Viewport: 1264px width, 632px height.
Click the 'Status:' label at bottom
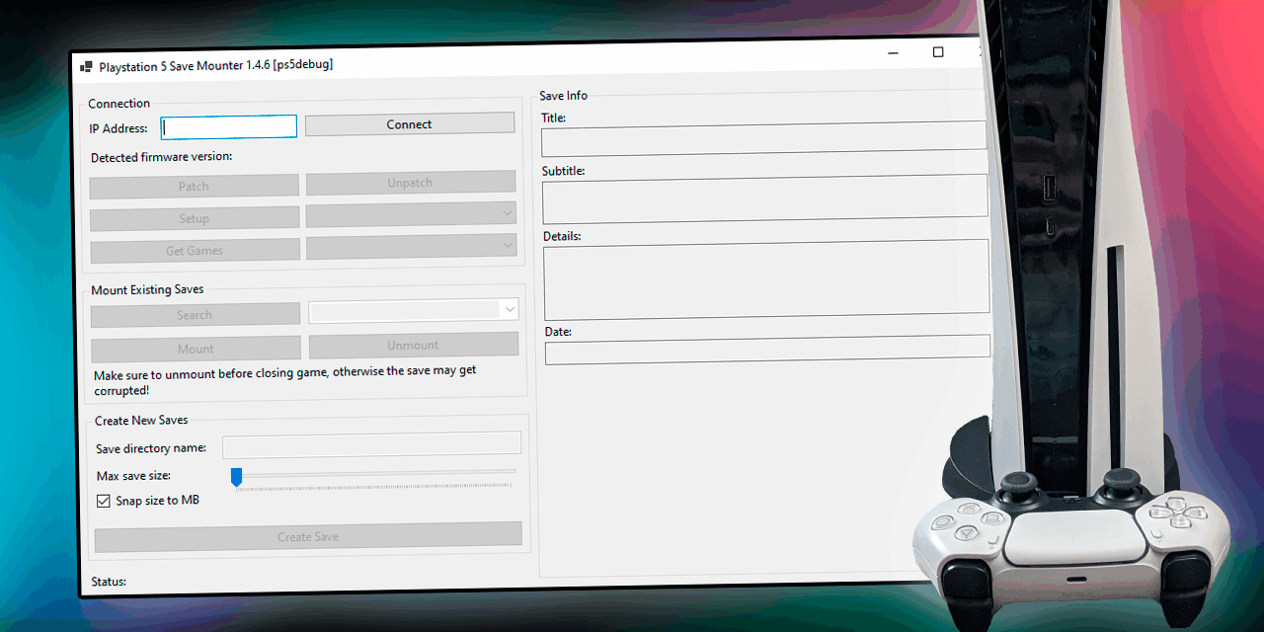tap(109, 582)
